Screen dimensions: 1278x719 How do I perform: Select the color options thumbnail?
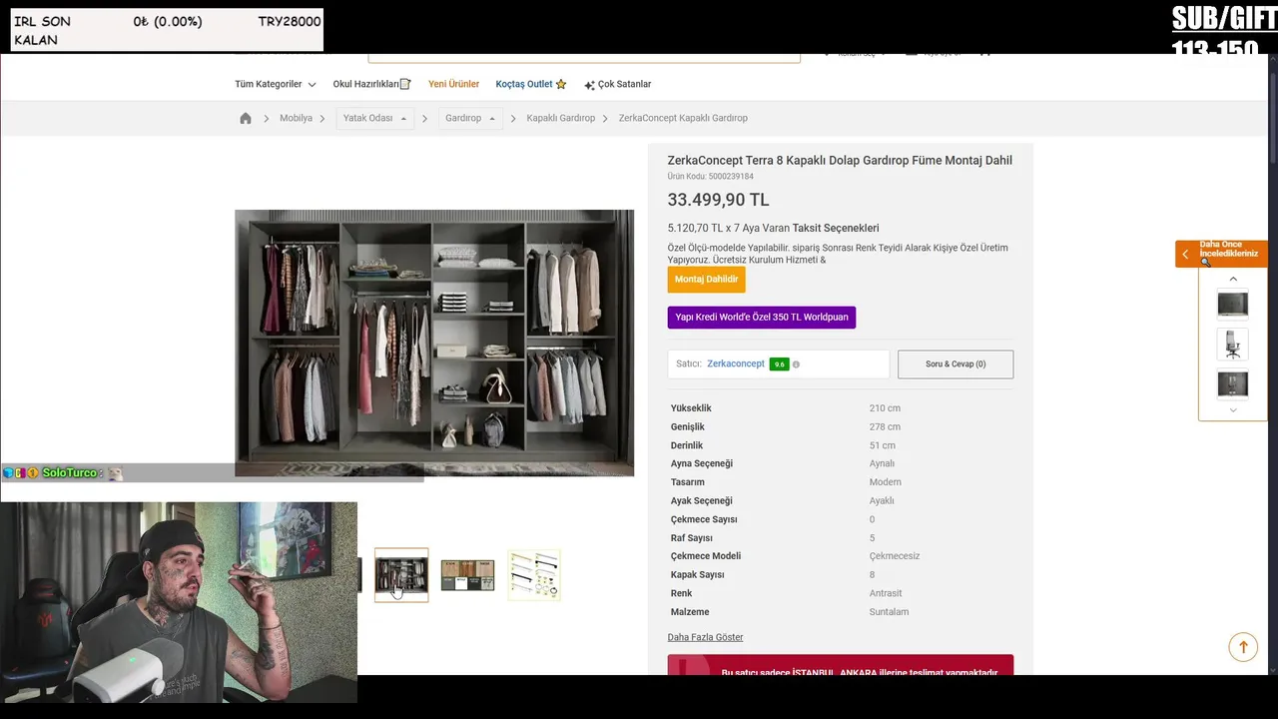tap(467, 575)
